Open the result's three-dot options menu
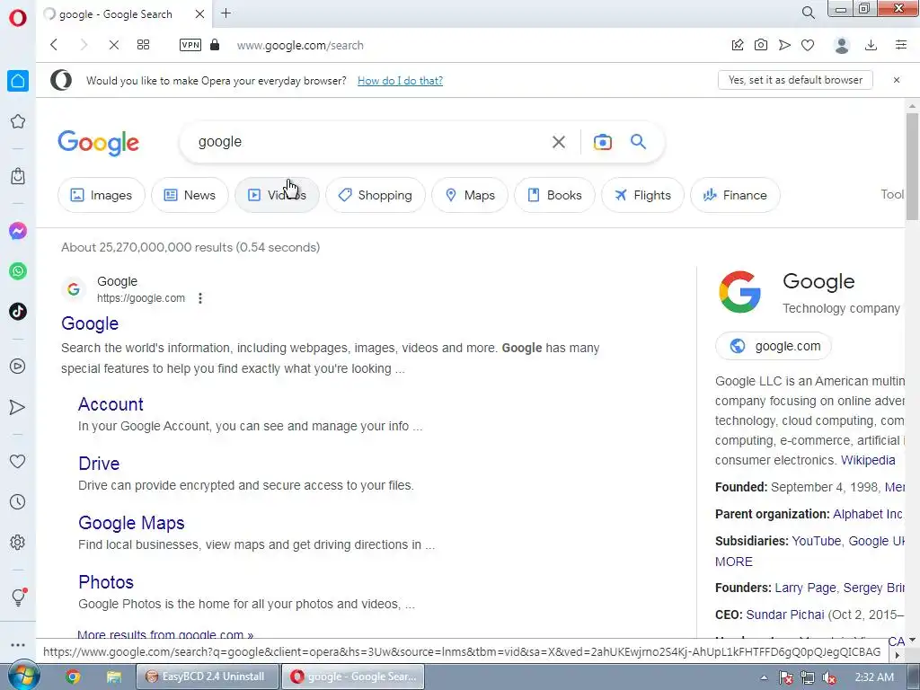Viewport: 920px width, 690px height. 200,298
